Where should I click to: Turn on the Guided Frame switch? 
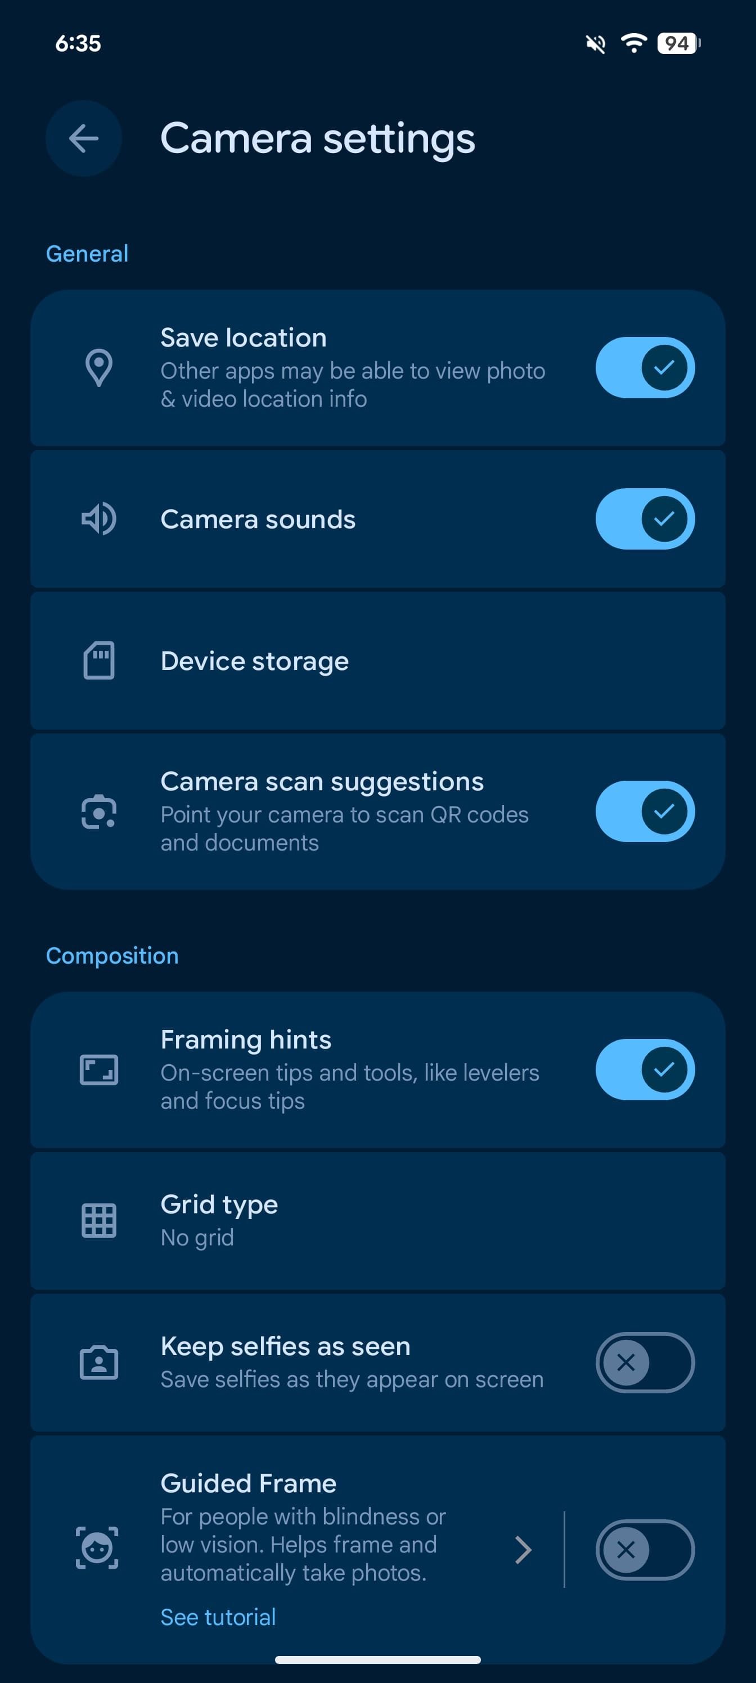[644, 1549]
